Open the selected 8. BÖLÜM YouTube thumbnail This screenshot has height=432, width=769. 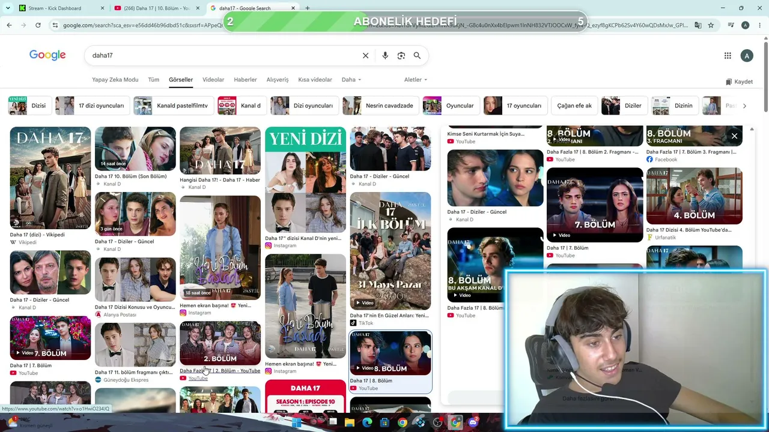coord(391,353)
